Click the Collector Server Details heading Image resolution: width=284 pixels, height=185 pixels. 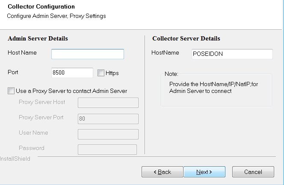pos(186,38)
